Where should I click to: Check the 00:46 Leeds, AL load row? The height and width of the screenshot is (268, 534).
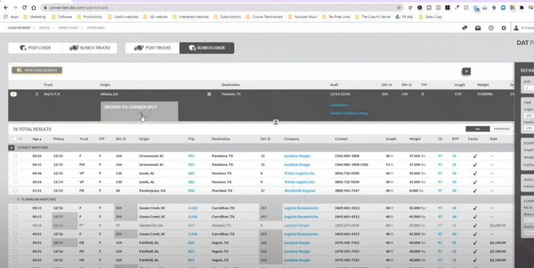[x=14, y=174]
